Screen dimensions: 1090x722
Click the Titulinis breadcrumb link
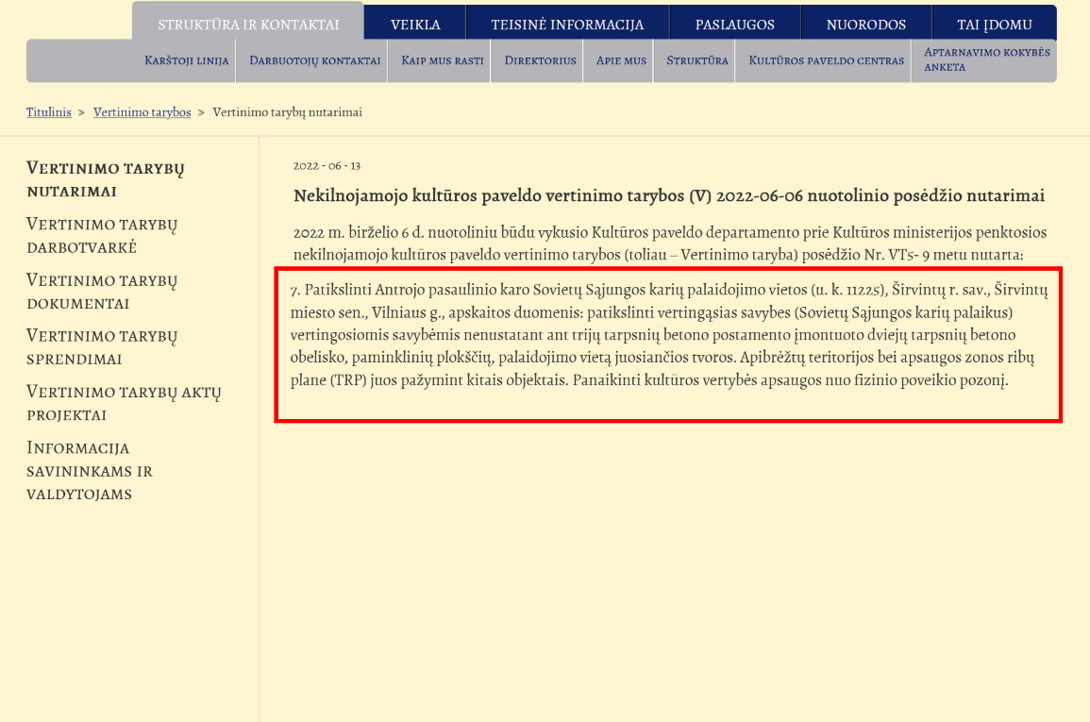coord(48,112)
